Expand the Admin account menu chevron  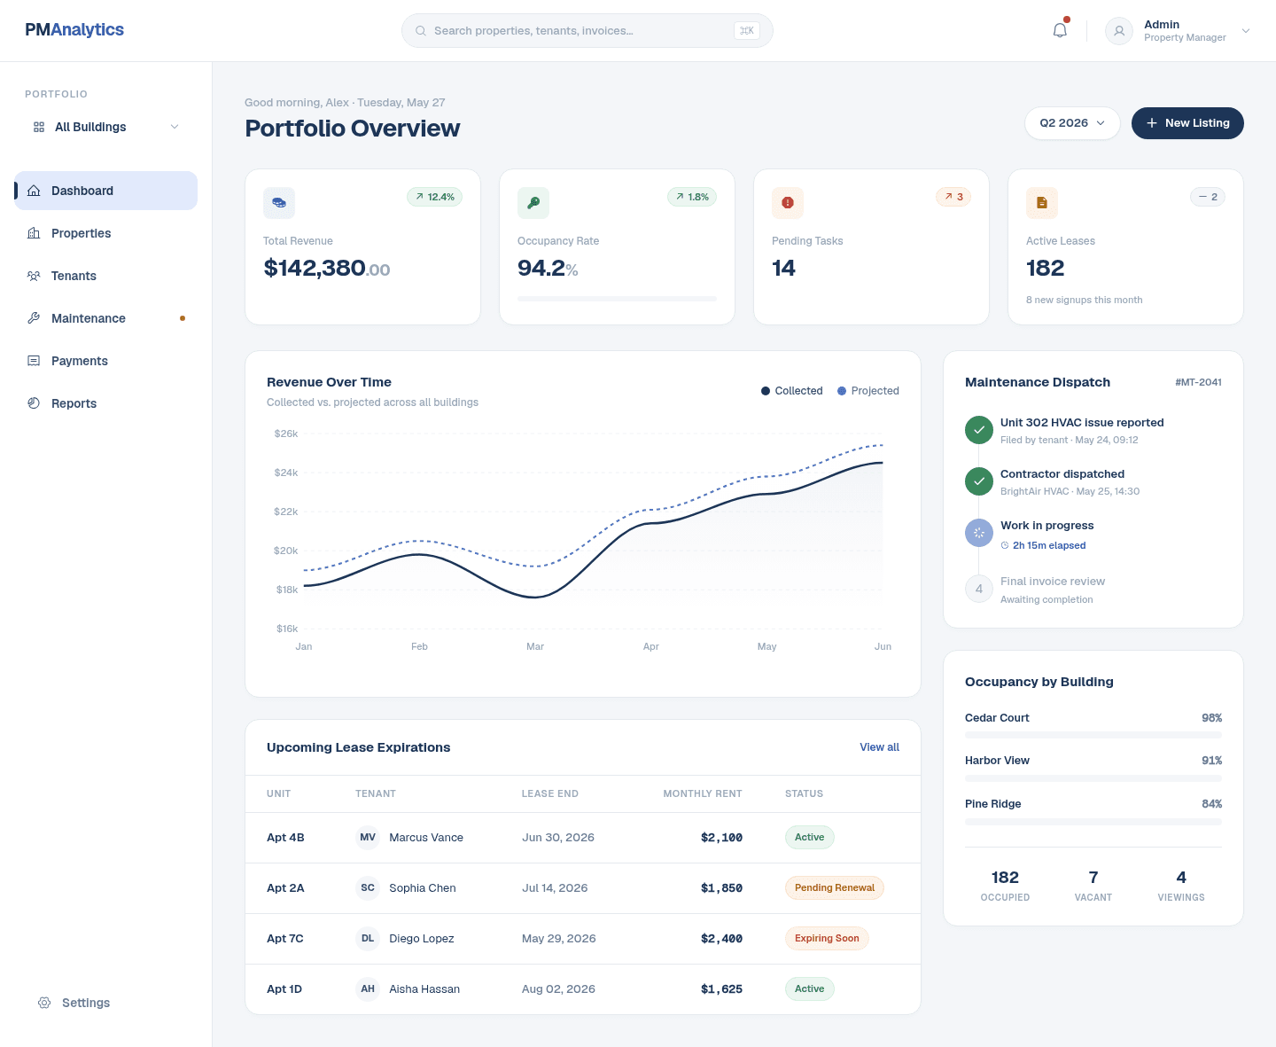click(1246, 31)
